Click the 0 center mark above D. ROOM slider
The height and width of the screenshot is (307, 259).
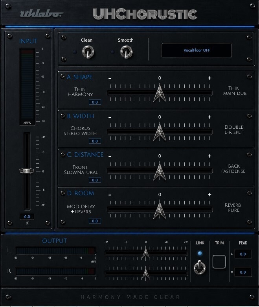point(160,194)
